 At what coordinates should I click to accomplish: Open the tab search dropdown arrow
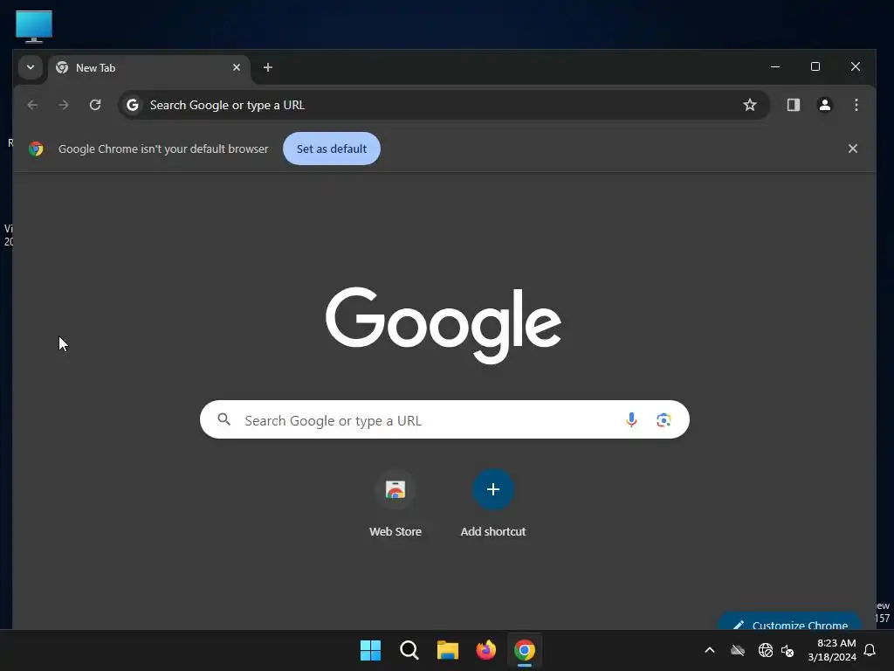tap(31, 67)
